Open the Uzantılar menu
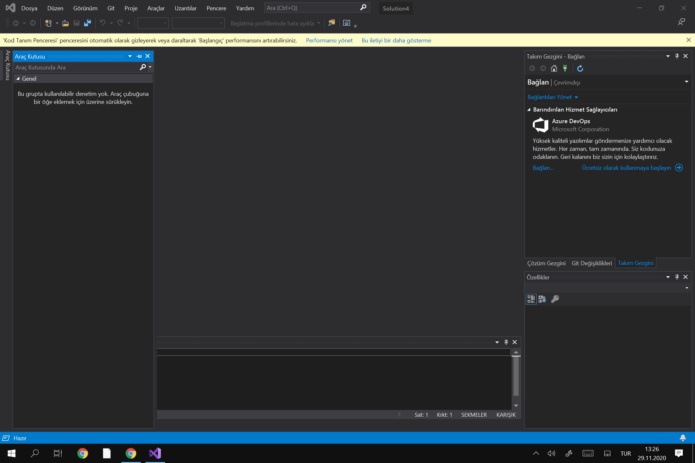Image resolution: width=695 pixels, height=463 pixels. click(185, 8)
